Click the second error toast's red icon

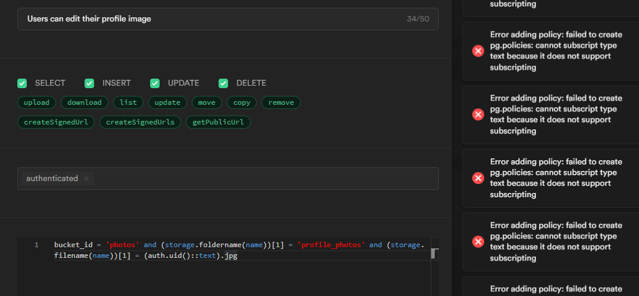click(x=478, y=114)
